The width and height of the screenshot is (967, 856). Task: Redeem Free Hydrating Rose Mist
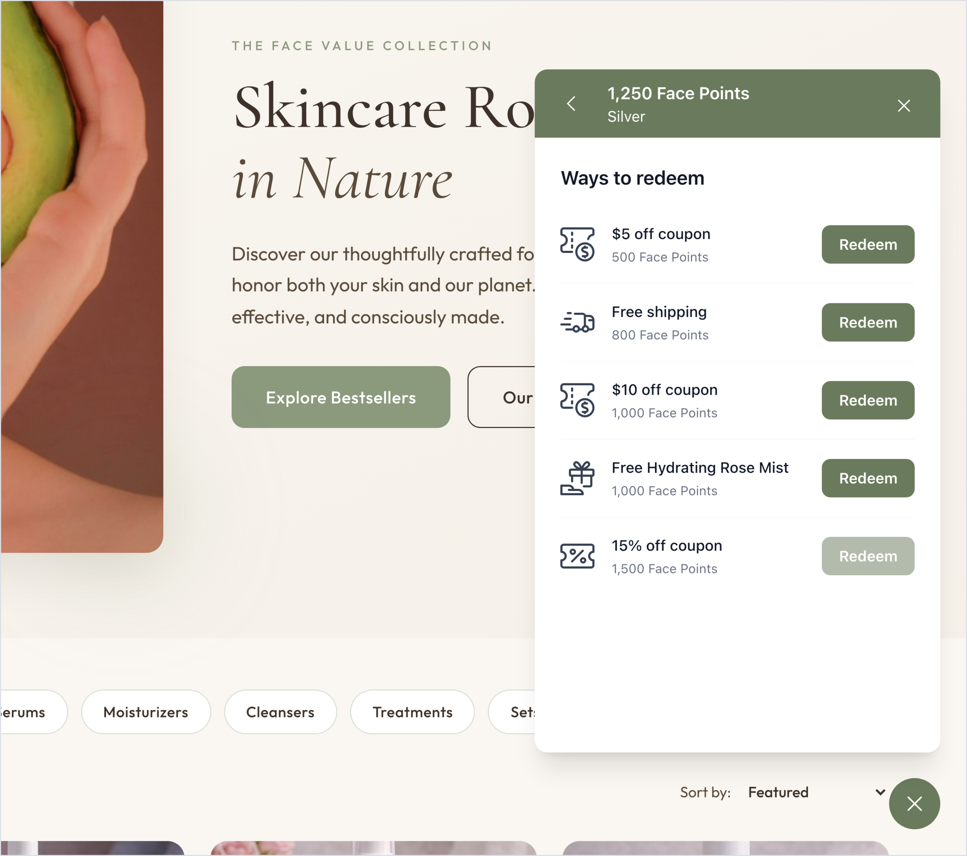tap(868, 478)
